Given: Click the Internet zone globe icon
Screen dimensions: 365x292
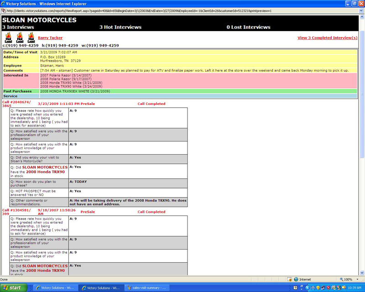Looking at the screenshot, I should point(296,279).
